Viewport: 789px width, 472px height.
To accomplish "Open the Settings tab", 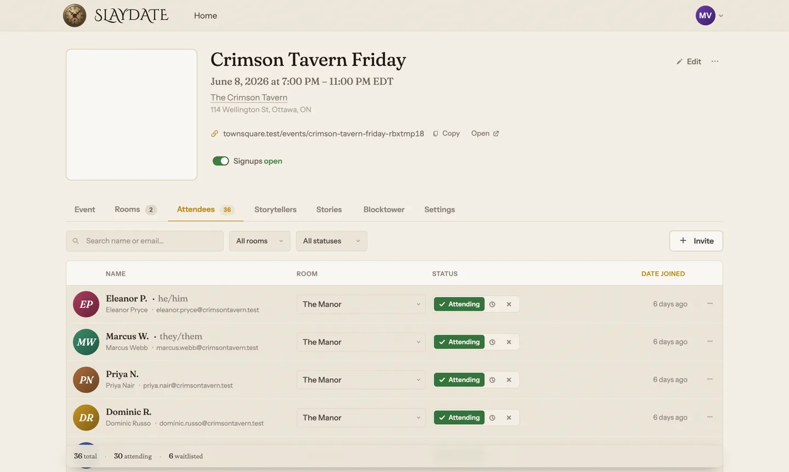I will coord(439,209).
